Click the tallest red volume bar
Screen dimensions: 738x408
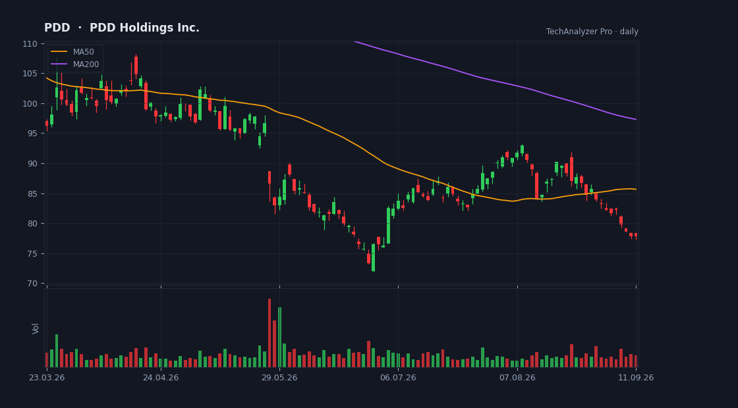(270, 333)
